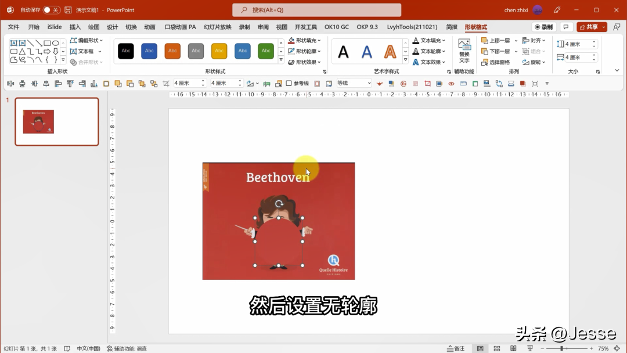Switch to the 开始 home tab

pos(34,27)
